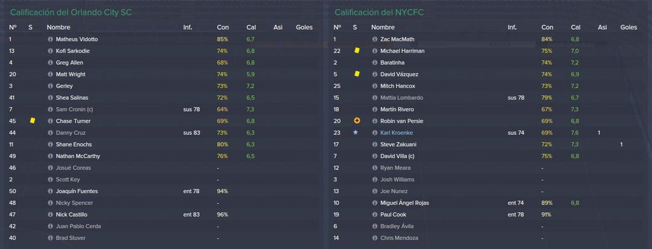Click David Vázquez's yellow card icon
The image size is (652, 249).
point(357,74)
